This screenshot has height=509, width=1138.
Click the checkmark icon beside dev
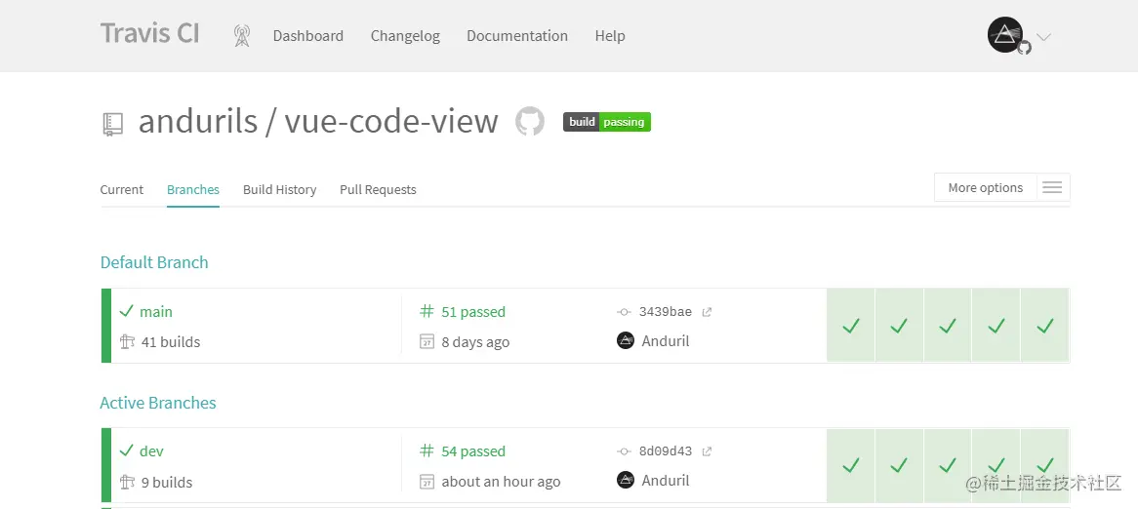pyautogui.click(x=126, y=451)
